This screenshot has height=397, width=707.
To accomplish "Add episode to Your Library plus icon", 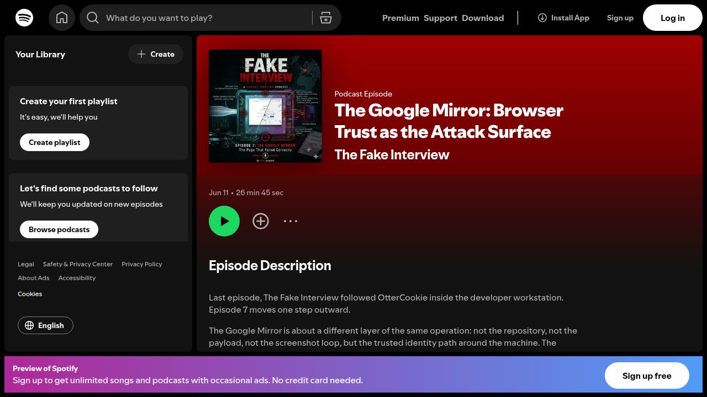I will point(261,221).
